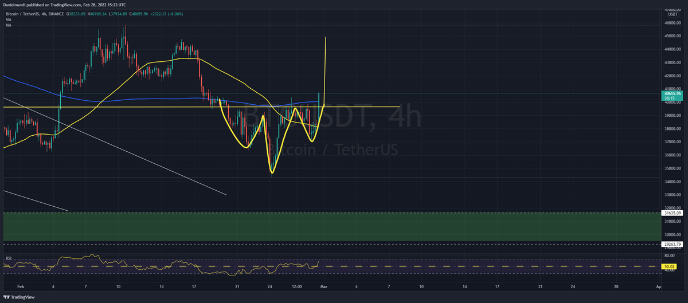Click the 31635.09 price level label
688x303 pixels.
coord(673,213)
